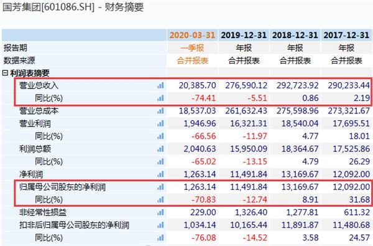Open chart icon for 同比(%) under 营业总收入
Screen dimensions: 373x246
pyautogui.click(x=160, y=98)
